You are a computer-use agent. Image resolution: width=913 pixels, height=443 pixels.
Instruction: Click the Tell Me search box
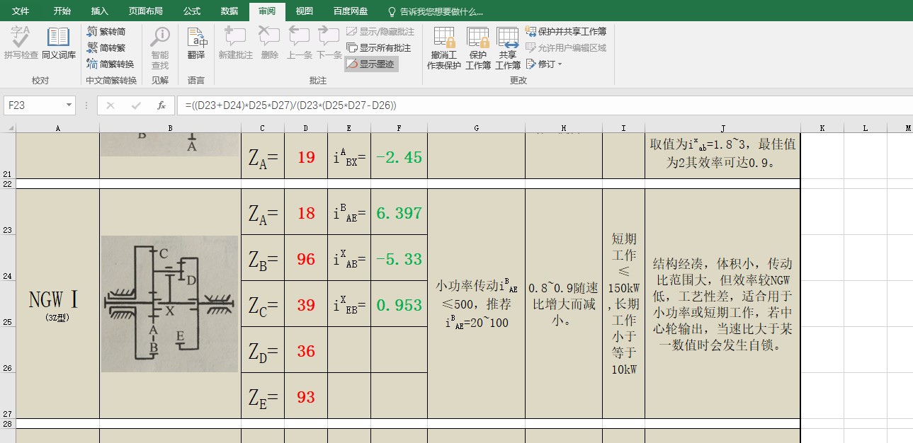[x=436, y=12]
